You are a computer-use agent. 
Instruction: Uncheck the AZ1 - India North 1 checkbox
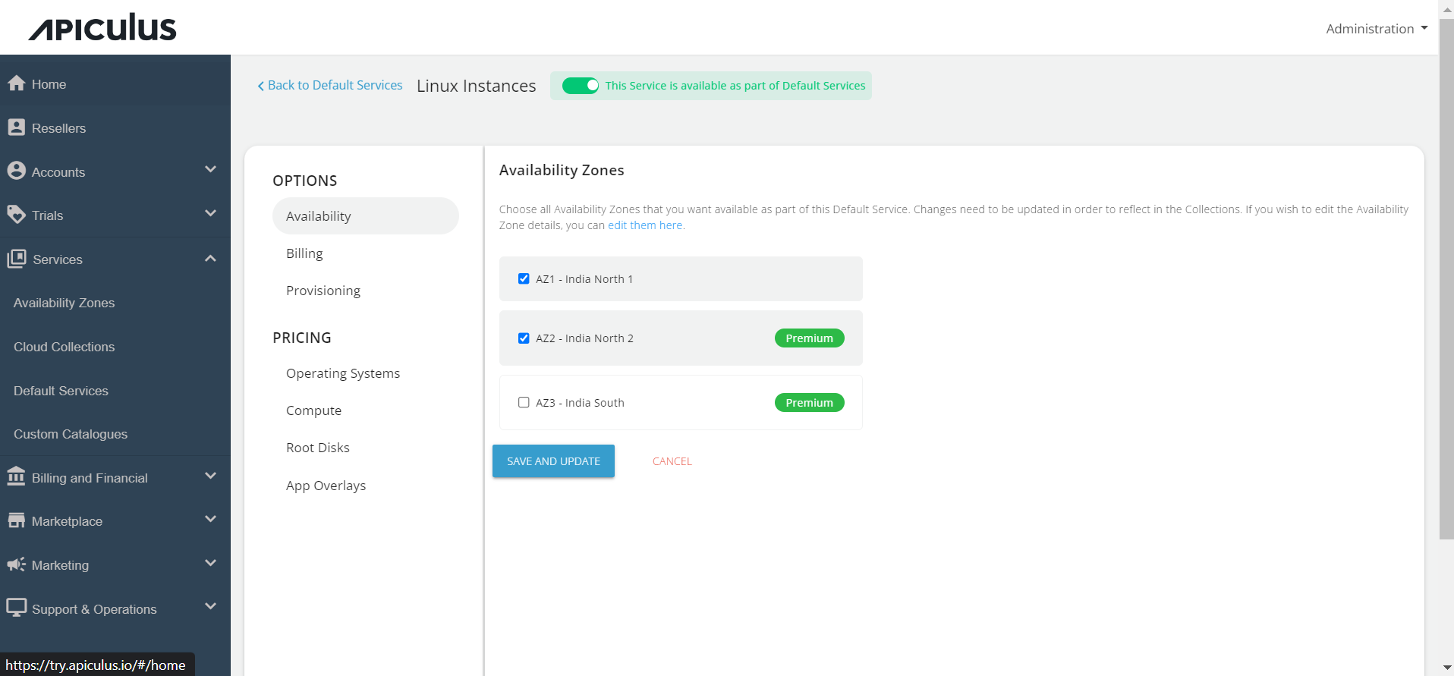(524, 278)
